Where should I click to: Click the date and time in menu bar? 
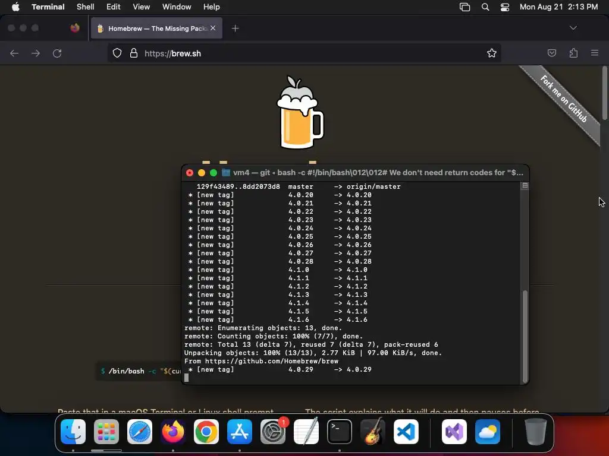tap(558, 7)
